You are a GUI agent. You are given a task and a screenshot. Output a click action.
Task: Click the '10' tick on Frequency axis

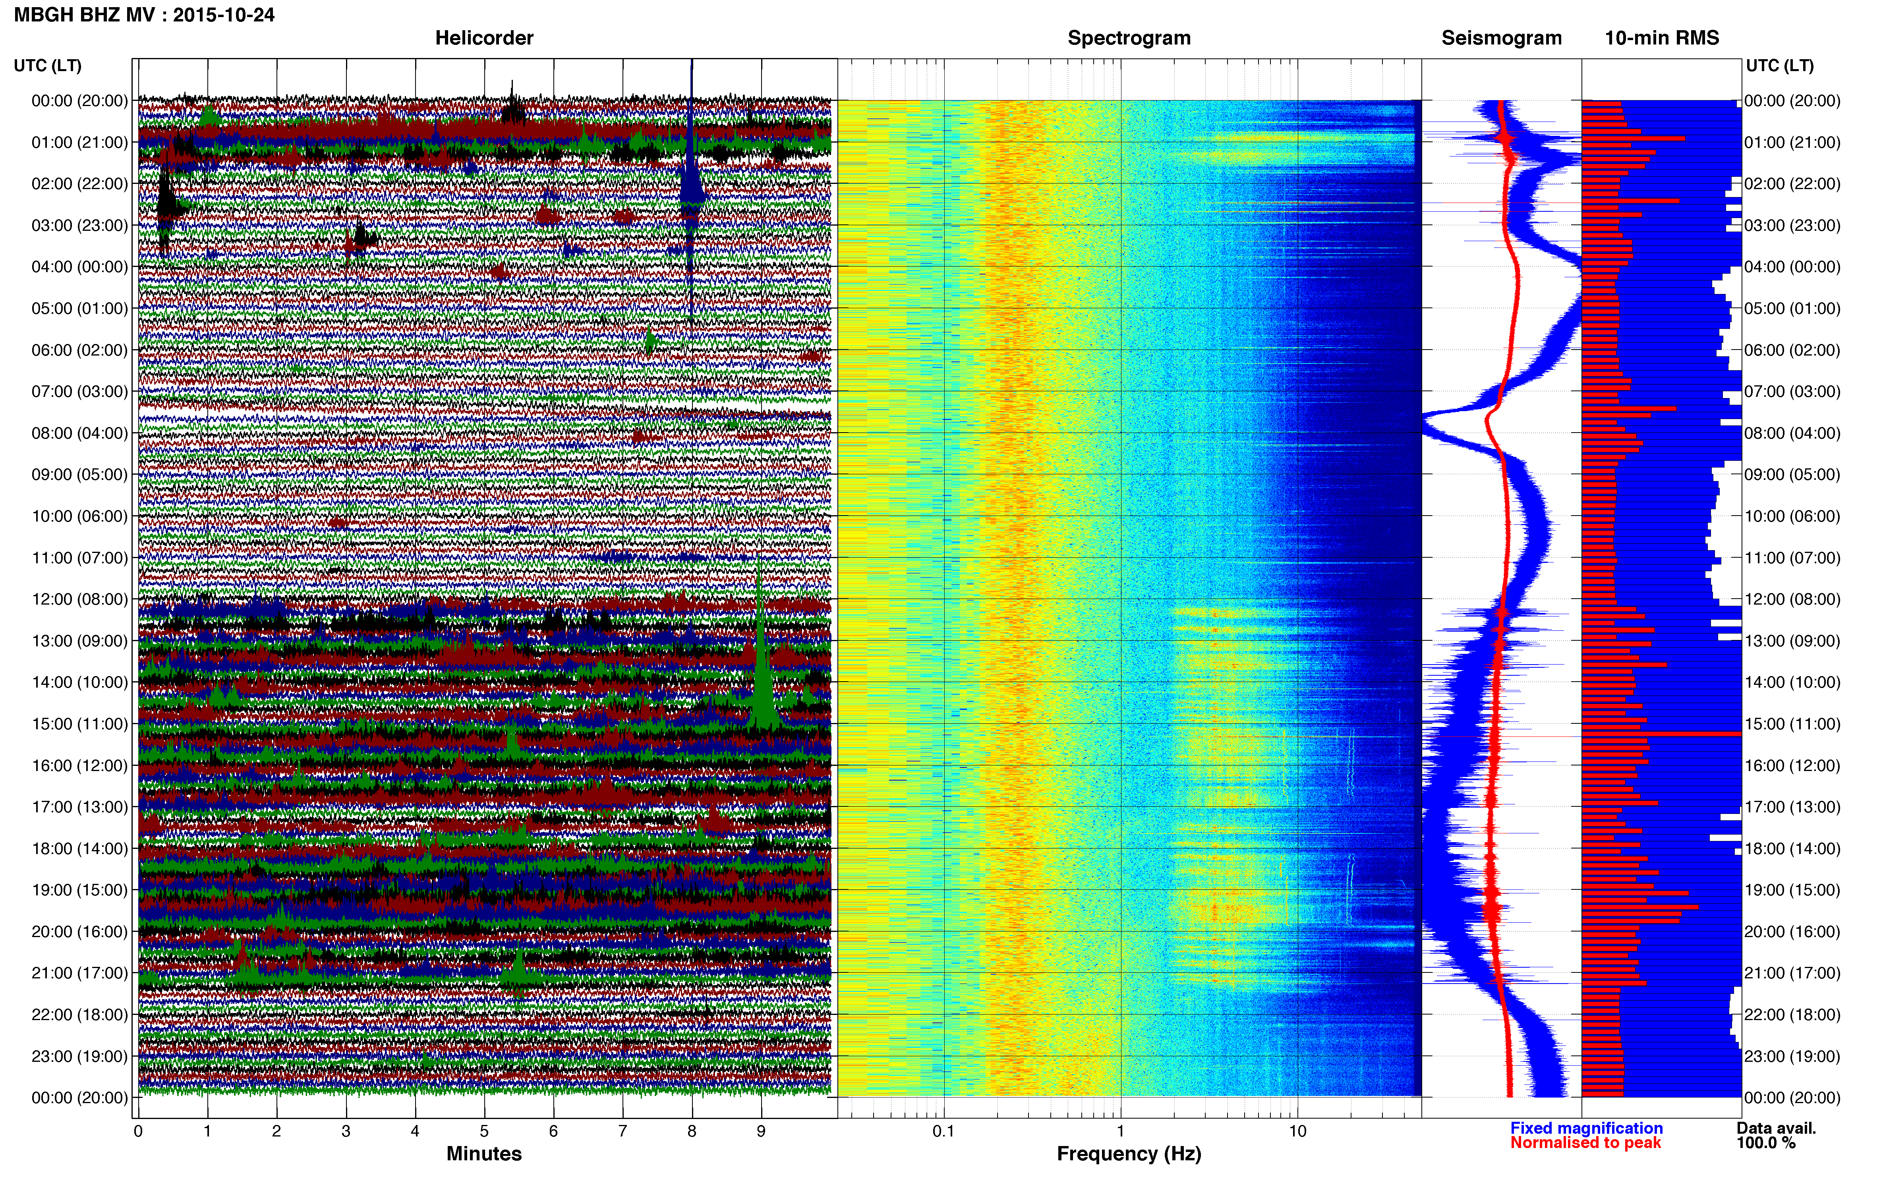tap(1297, 1131)
